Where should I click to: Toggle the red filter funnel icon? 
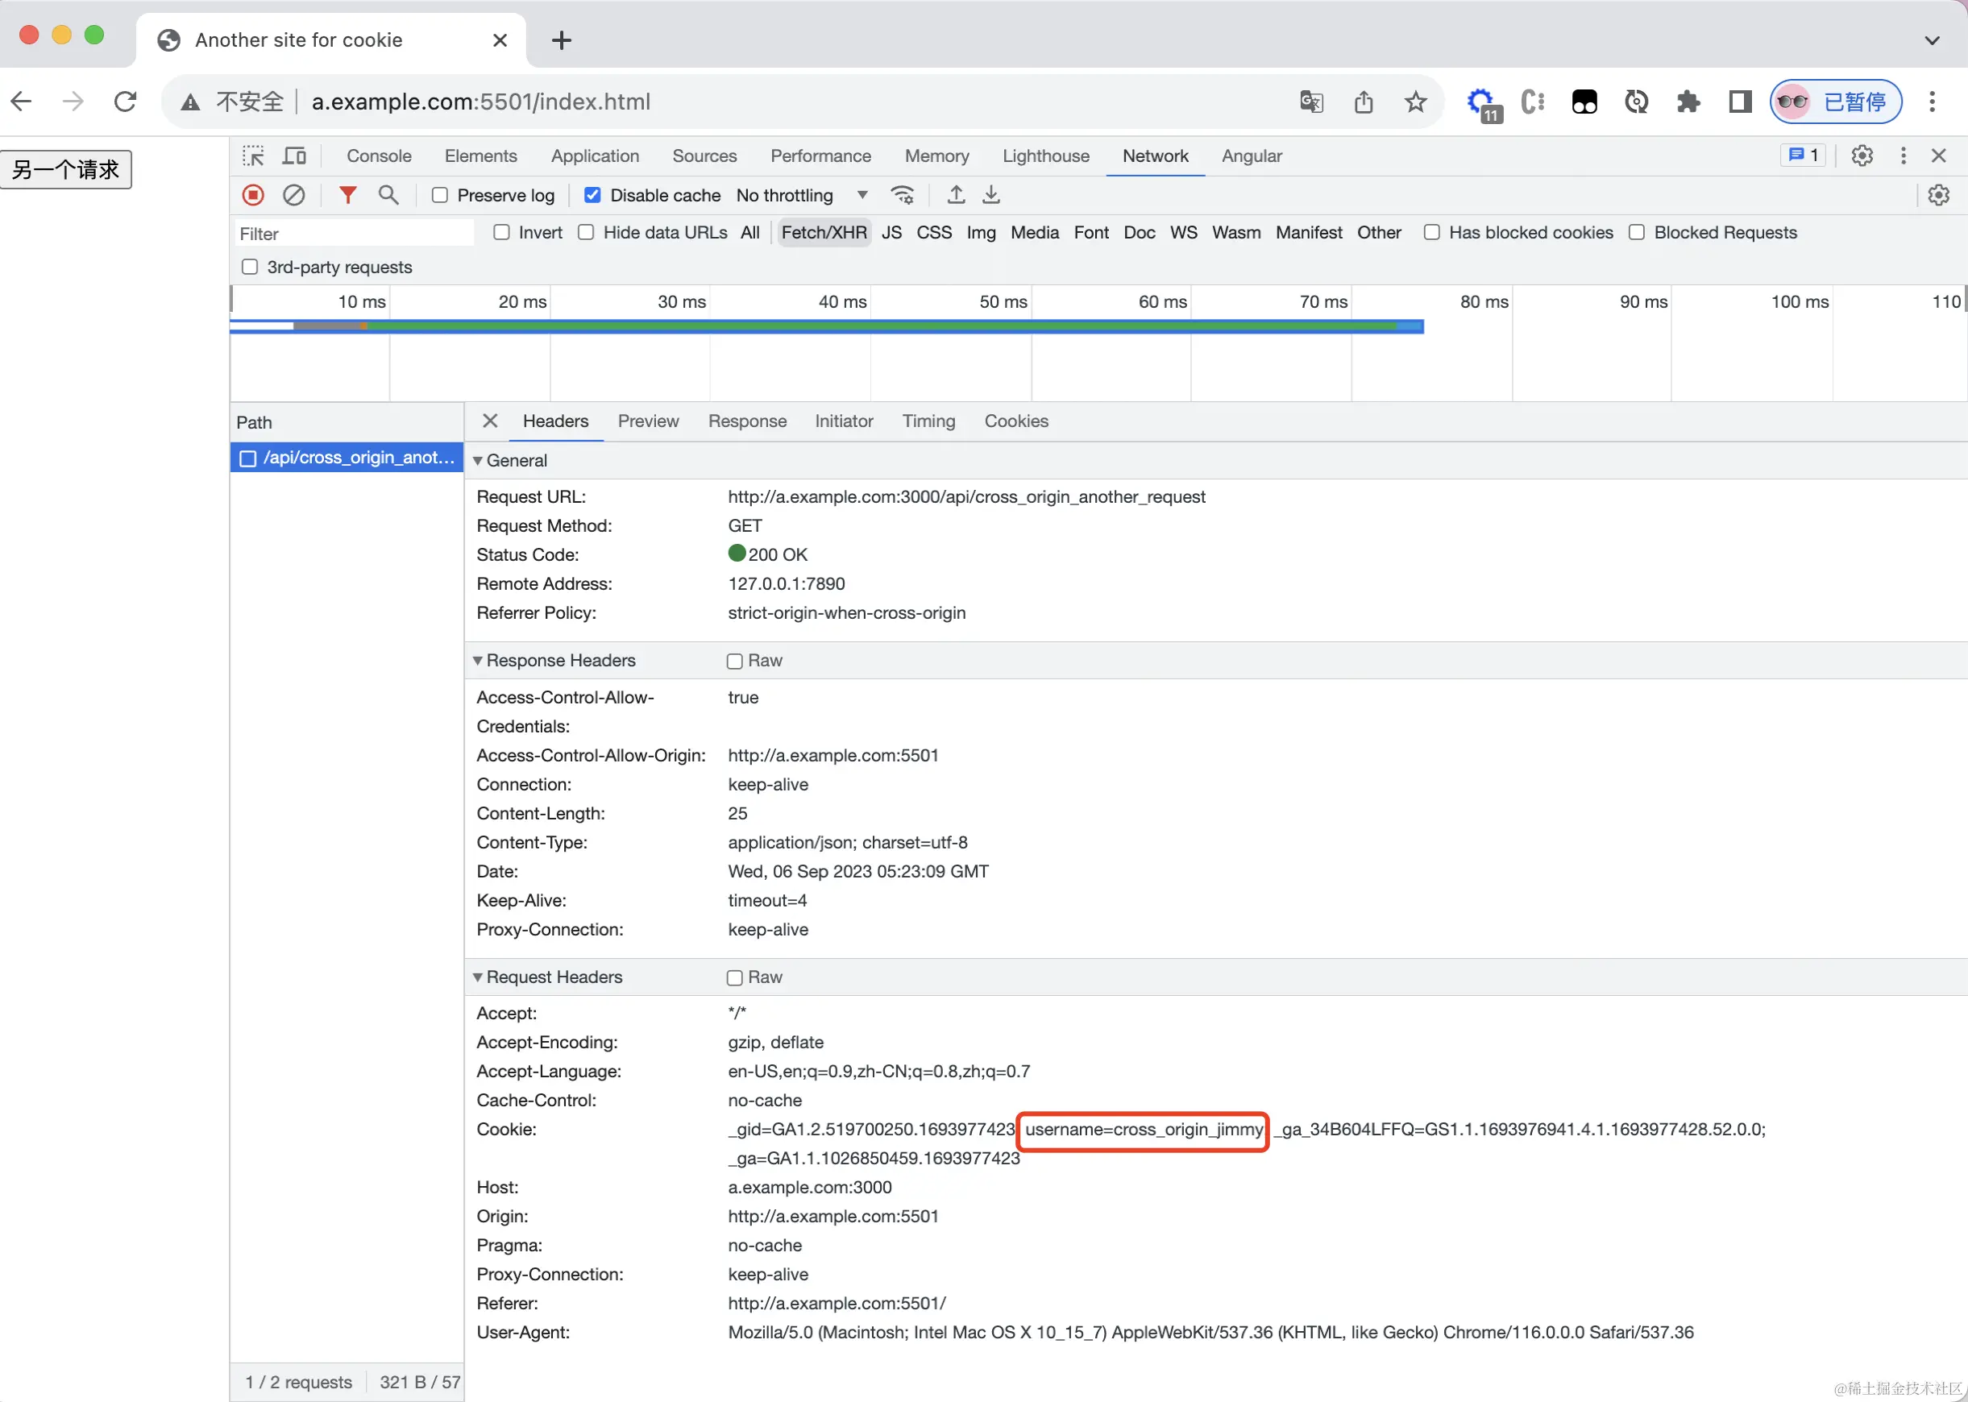[x=347, y=195]
